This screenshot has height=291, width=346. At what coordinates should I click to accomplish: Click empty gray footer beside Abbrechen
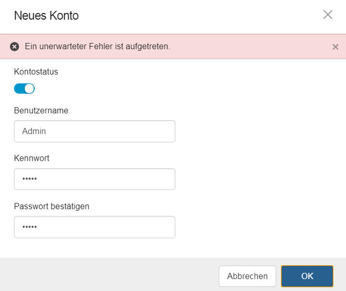coord(109,274)
